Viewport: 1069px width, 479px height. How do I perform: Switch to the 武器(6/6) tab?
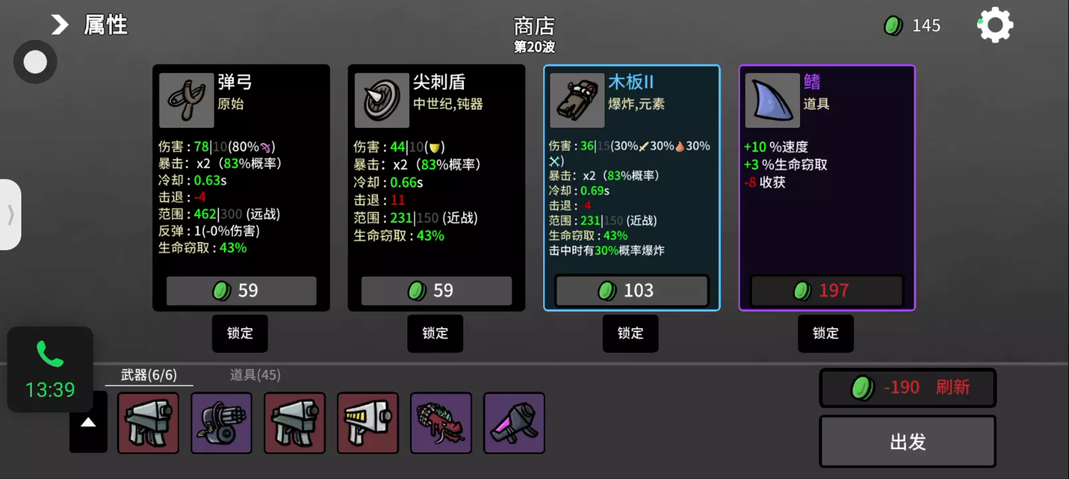point(149,375)
